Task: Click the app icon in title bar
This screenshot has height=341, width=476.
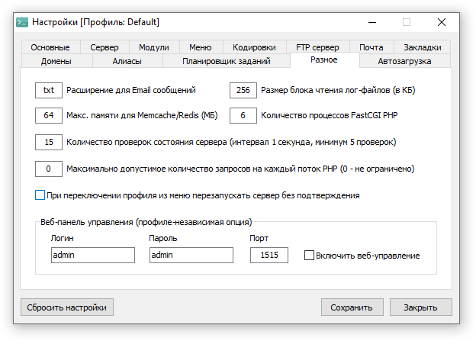Action: tap(23, 22)
